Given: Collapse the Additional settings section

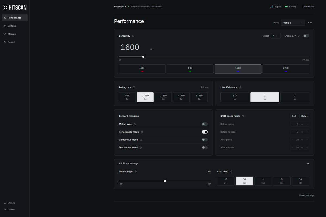Looking at the screenshot, I should coord(308,164).
